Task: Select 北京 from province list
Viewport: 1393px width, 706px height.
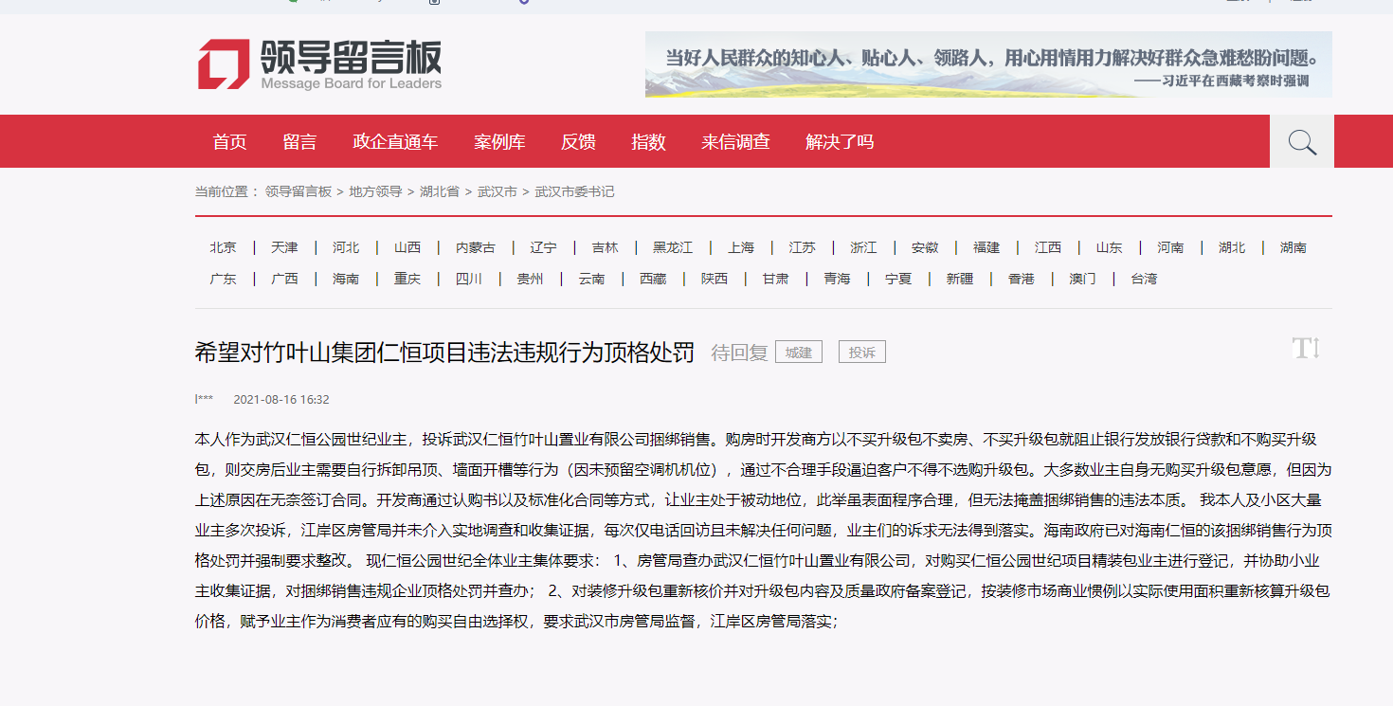Action: click(224, 247)
